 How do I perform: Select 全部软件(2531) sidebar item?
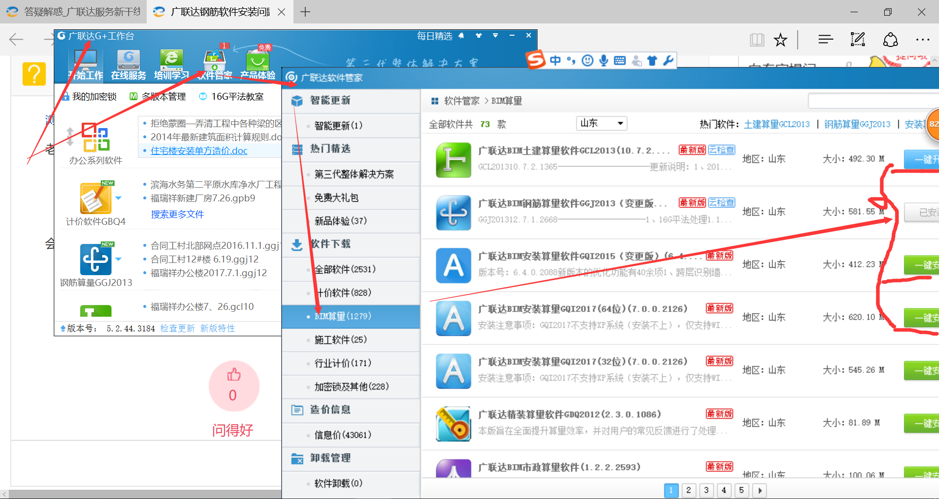(351, 269)
